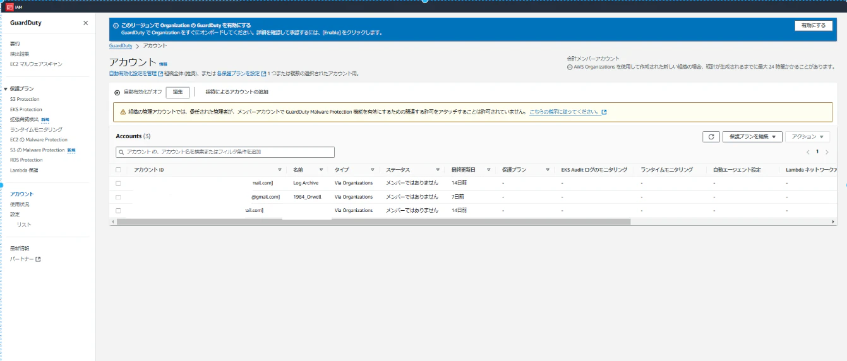Sort by the 最終更新日 column arrow

click(x=489, y=170)
